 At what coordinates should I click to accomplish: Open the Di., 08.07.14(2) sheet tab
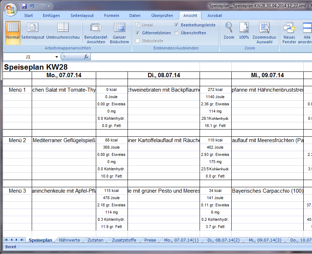point(223,240)
